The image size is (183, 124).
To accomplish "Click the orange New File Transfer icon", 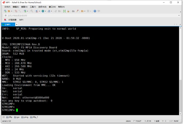I will pyautogui.click(x=82, y=11).
